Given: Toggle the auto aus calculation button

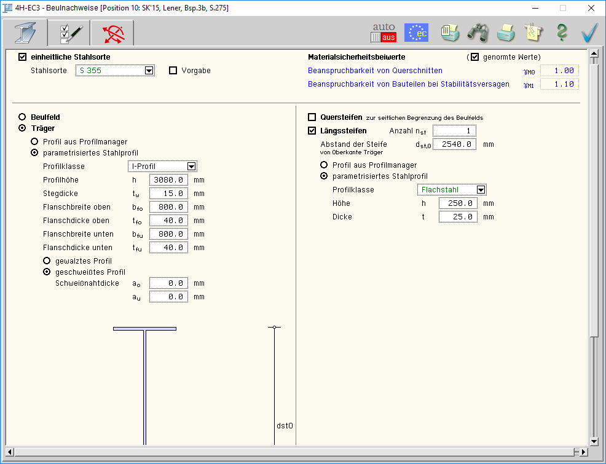Looking at the screenshot, I should [384, 33].
